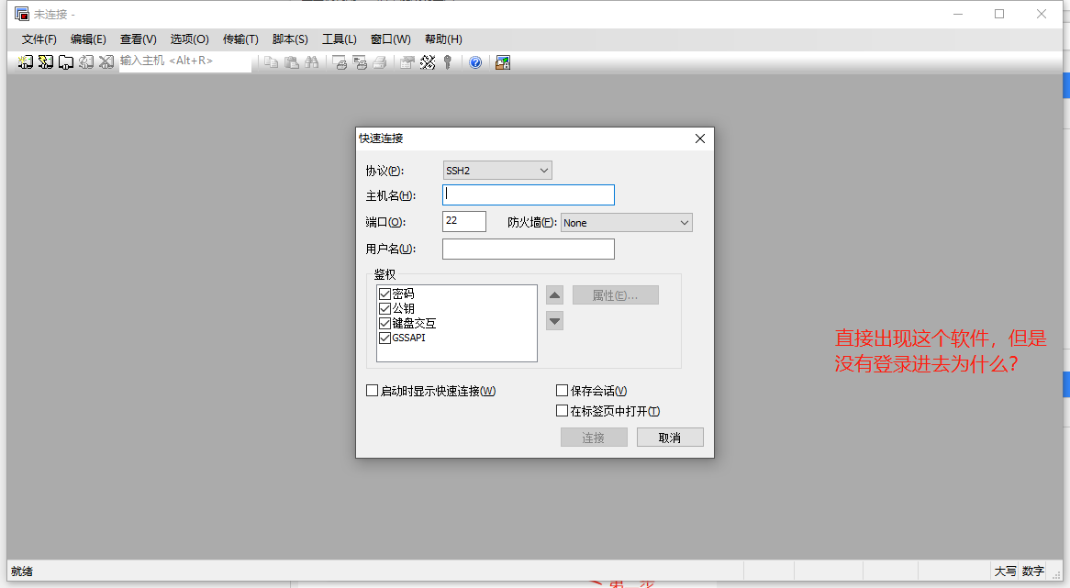
Task: Minimize the SecureCRT window
Action: [x=958, y=14]
